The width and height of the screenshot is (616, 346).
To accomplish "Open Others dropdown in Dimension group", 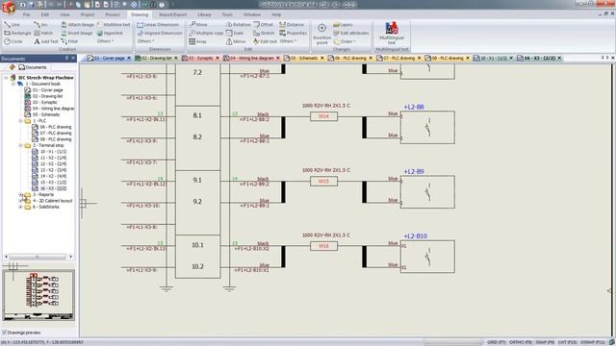I will [x=145, y=41].
